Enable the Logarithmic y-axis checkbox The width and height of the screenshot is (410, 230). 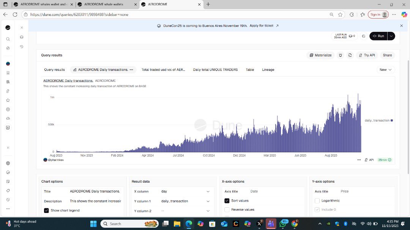(x=317, y=201)
